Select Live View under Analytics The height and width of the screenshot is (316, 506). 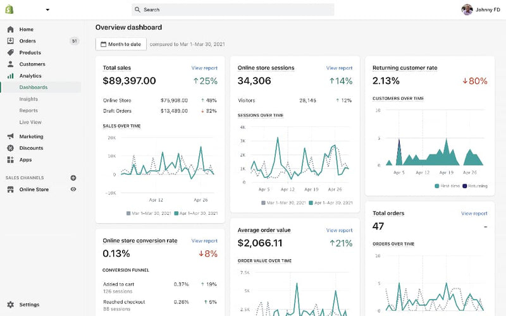click(30, 122)
